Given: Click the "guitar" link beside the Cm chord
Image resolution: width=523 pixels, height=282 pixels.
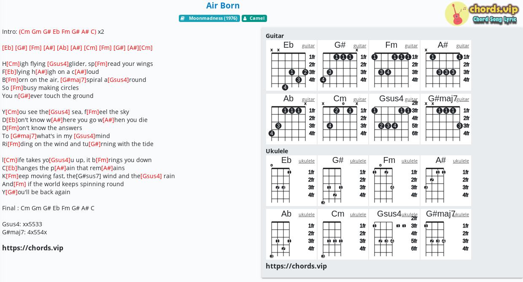Looking at the screenshot, I should click(360, 99).
